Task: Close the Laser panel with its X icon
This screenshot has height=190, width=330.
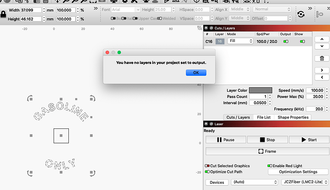Action: click(206, 124)
